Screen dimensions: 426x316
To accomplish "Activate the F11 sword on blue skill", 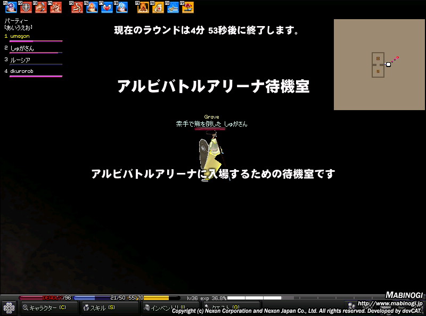I will 173,7.
